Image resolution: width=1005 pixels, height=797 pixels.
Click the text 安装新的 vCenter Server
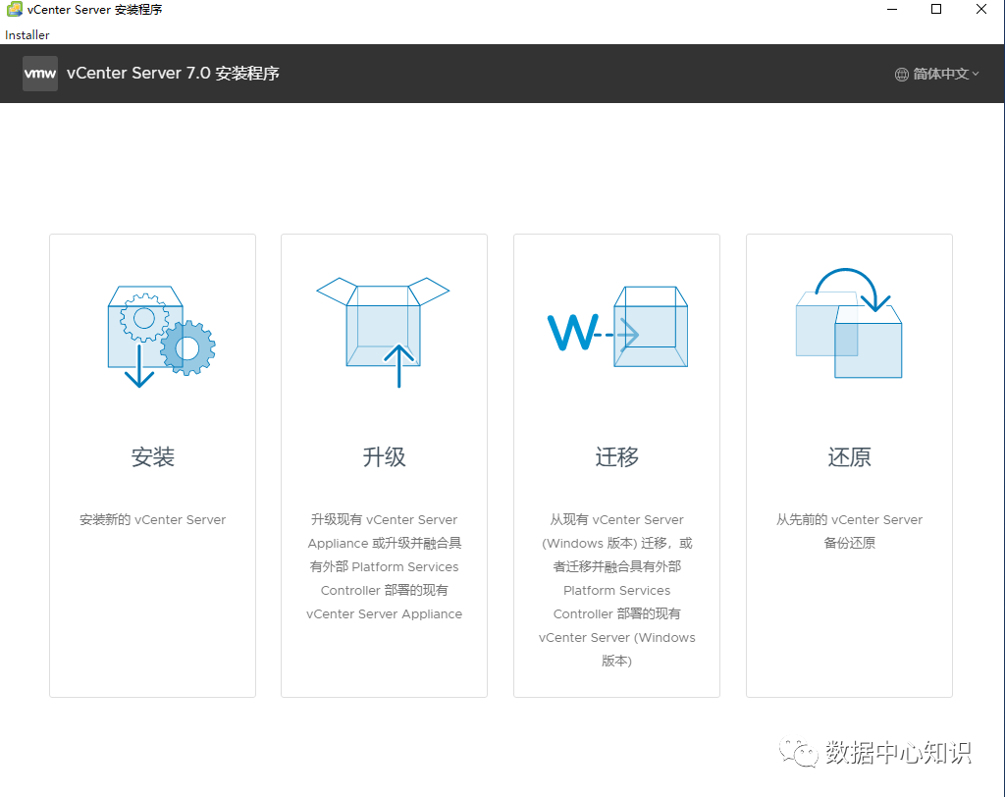pos(152,520)
